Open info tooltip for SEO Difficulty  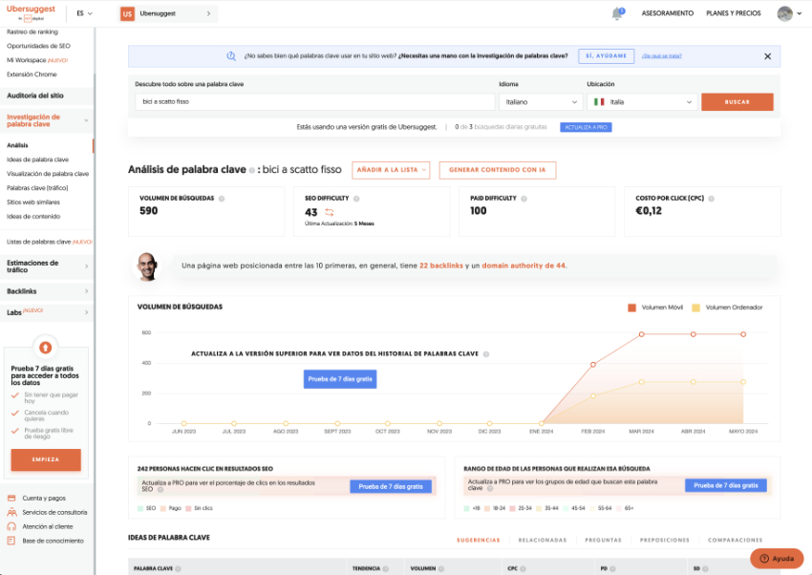pyautogui.click(x=356, y=199)
